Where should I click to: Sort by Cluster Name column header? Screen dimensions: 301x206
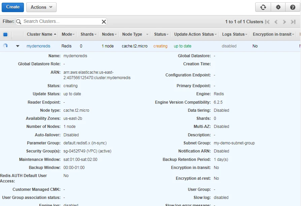(40, 34)
